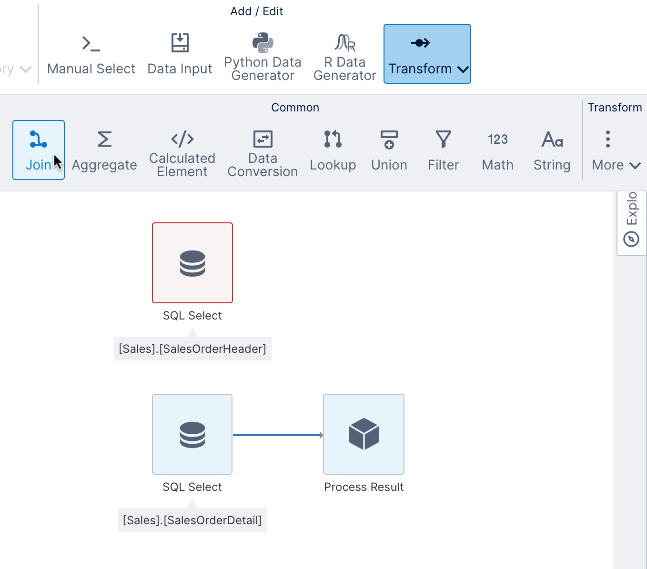Image resolution: width=647 pixels, height=569 pixels.
Task: Add a Lookup transform
Action: click(x=333, y=150)
